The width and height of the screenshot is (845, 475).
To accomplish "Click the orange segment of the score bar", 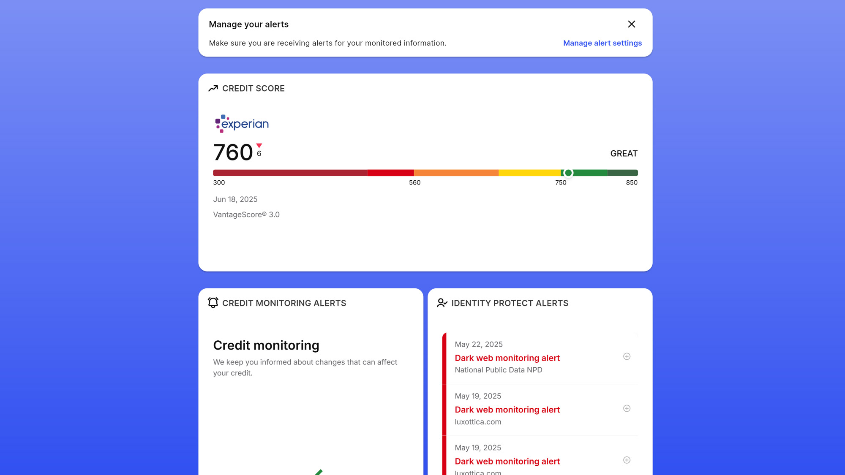I will (456, 173).
